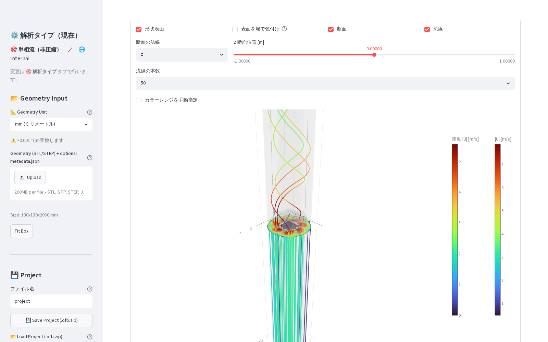
Task: Open help icon for 表面を場で色付け
Action: [284, 29]
